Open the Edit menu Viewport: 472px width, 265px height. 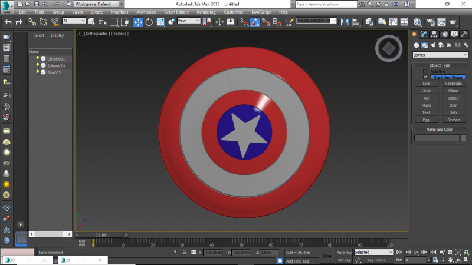[22, 12]
